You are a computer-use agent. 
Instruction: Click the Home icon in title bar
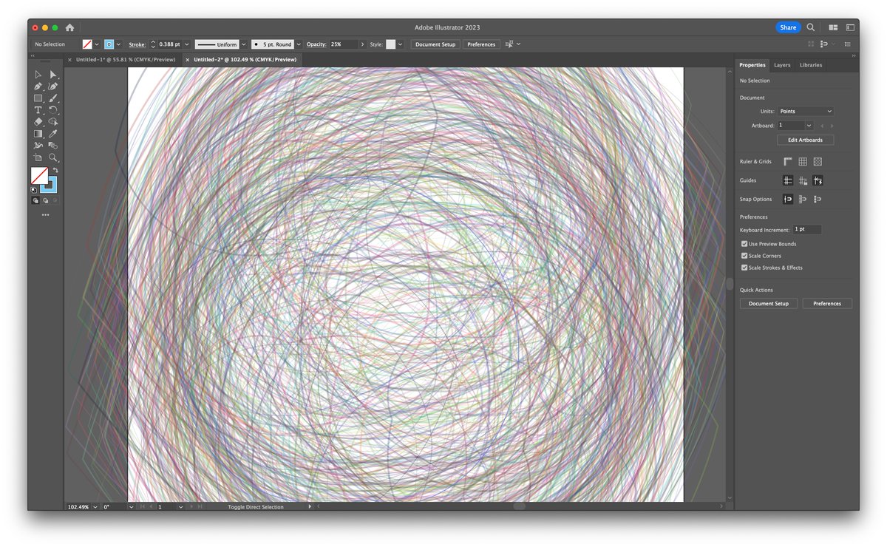tap(69, 27)
